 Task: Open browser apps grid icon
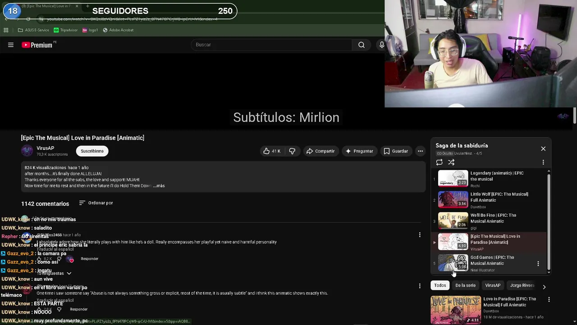[6, 30]
